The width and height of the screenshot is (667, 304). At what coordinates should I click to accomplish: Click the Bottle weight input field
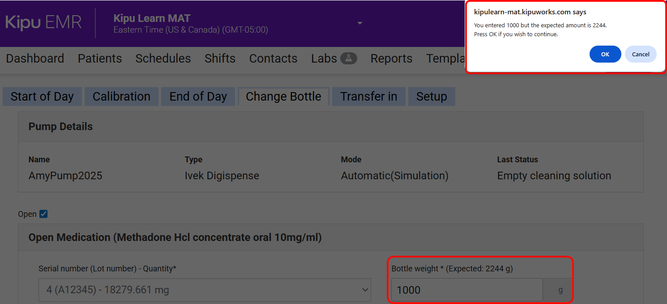coord(466,290)
